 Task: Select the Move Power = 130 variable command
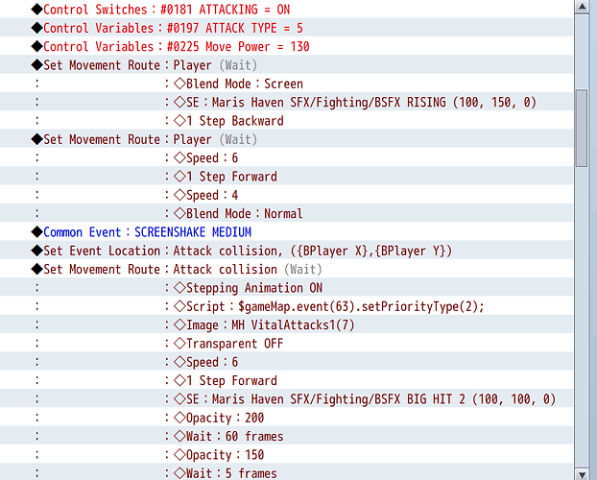[x=286, y=46]
